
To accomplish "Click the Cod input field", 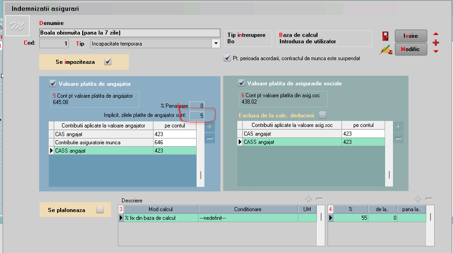I will click(54, 43).
